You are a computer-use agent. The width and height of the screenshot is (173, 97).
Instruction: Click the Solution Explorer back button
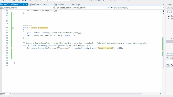[168, 9]
